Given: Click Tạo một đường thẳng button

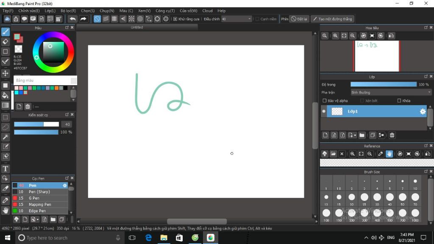Looking at the screenshot, I should (333, 19).
